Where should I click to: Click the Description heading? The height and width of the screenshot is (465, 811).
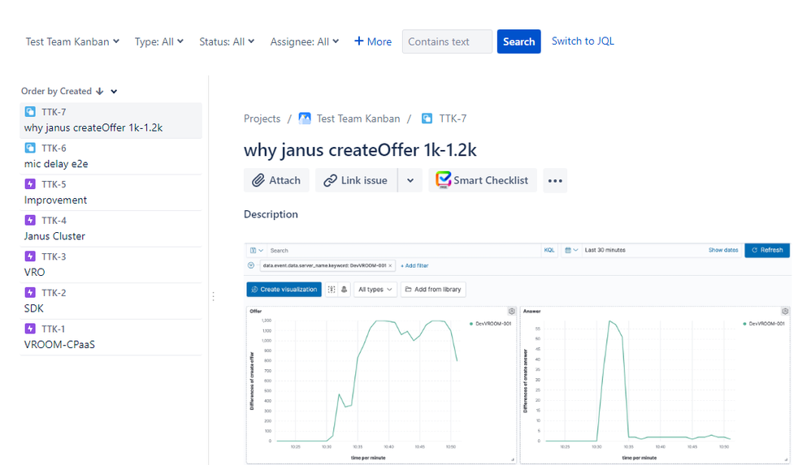point(271,214)
